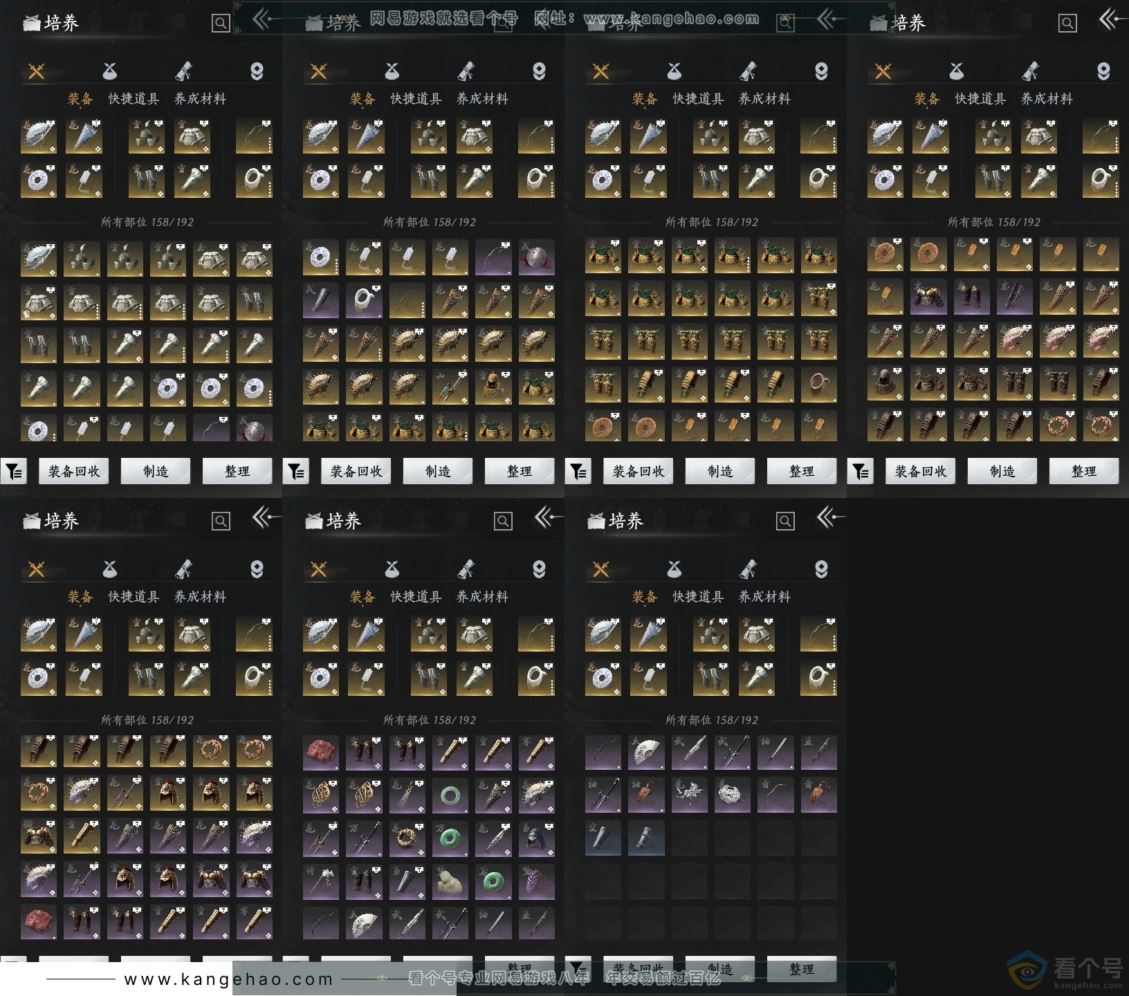Select equipped white jade disc in top-left panel

39,181
